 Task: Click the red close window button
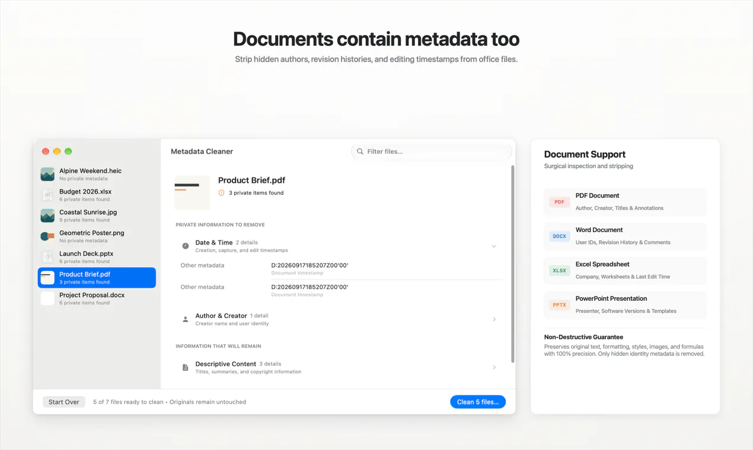(x=46, y=152)
